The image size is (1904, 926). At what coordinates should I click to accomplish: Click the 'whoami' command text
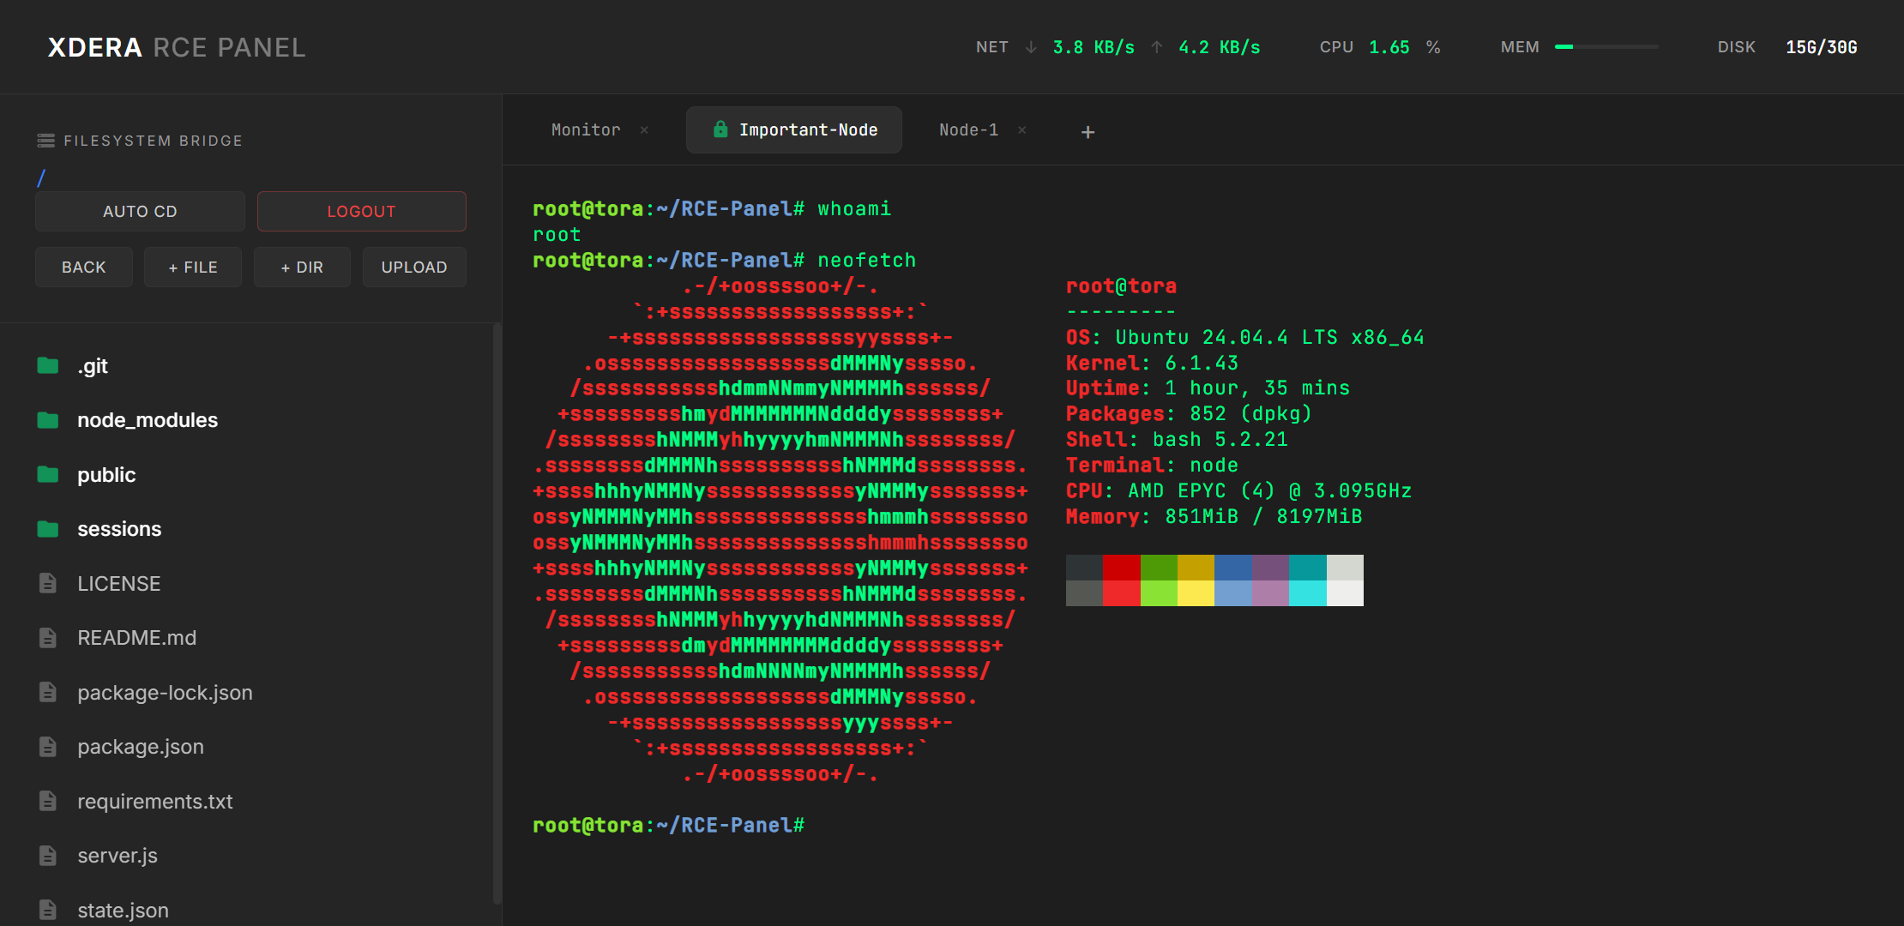(x=854, y=209)
